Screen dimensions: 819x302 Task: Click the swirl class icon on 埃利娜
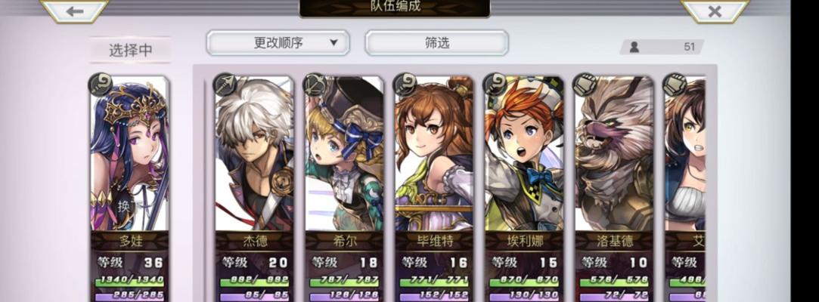coord(495,85)
